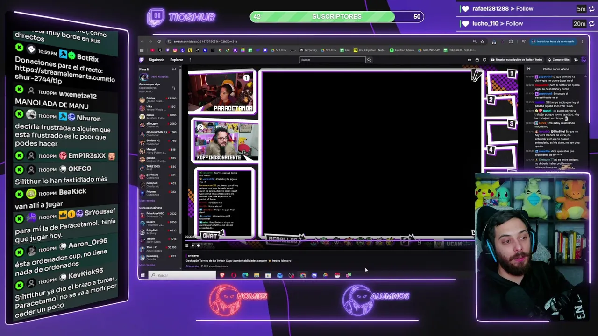Open the Instagram bookmark icon
The height and width of the screenshot is (336, 598).
pos(175,50)
